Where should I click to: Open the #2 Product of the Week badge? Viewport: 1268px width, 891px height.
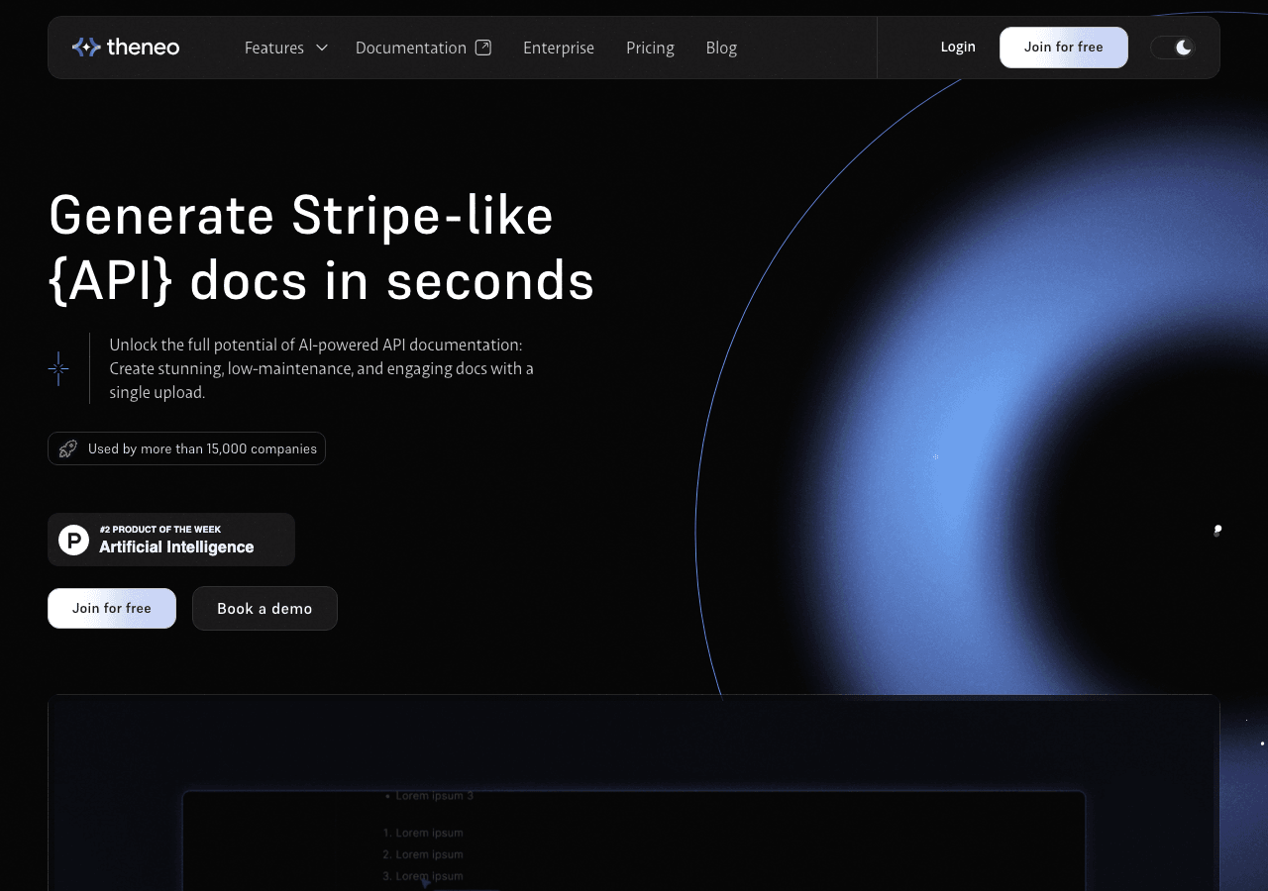pyautogui.click(x=171, y=540)
